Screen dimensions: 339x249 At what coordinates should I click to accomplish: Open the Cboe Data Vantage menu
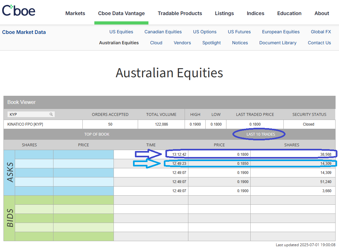(121, 13)
